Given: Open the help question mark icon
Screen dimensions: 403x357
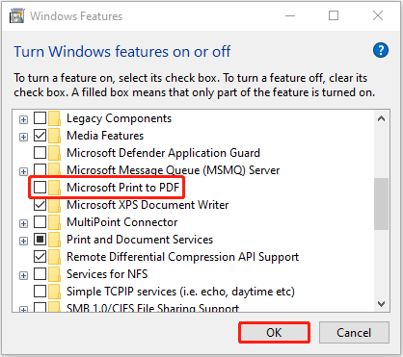Looking at the screenshot, I should click(381, 50).
